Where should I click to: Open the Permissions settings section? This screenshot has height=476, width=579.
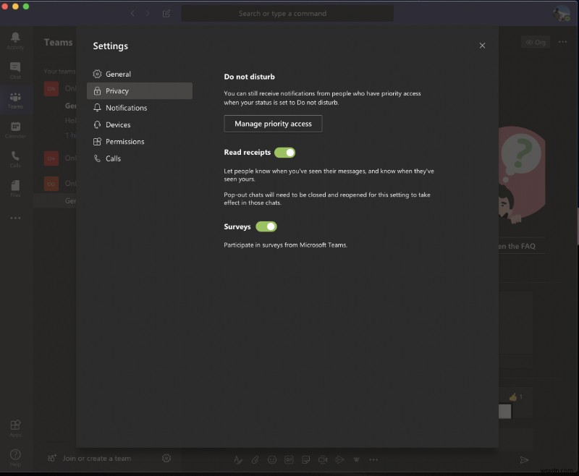click(140, 141)
